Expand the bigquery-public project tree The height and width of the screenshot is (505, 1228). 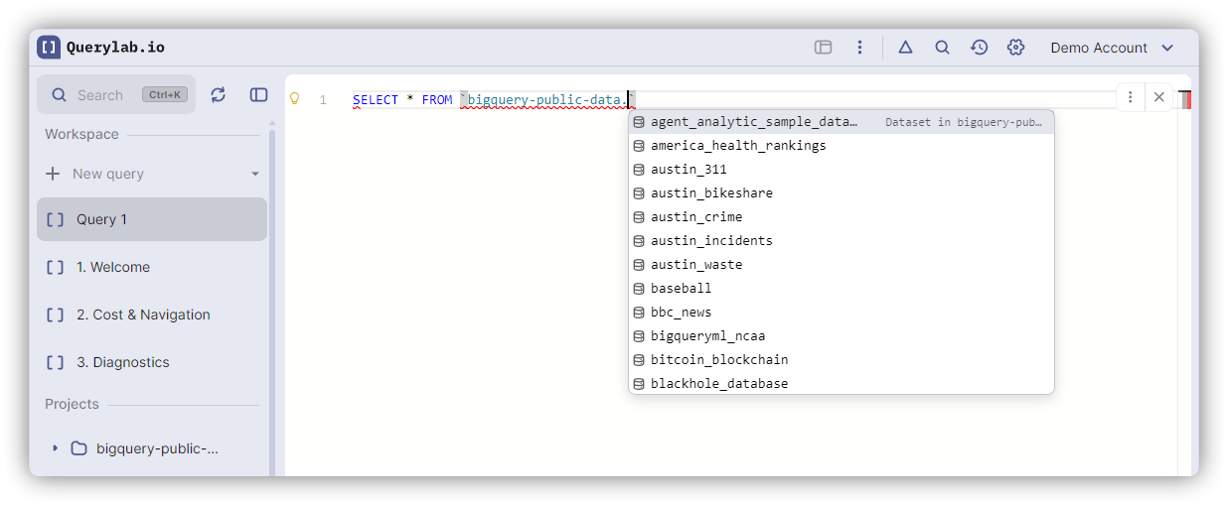pos(56,448)
